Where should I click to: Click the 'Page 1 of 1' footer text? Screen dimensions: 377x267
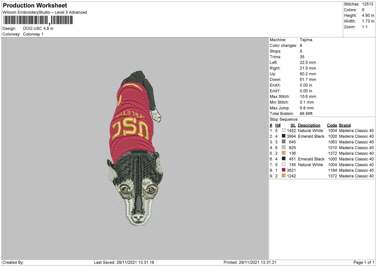click(x=364, y=262)
